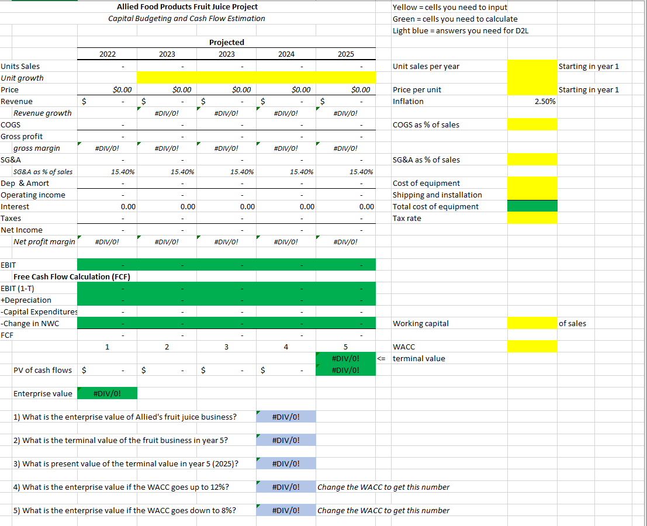Click the Light blue legend text

(461, 30)
